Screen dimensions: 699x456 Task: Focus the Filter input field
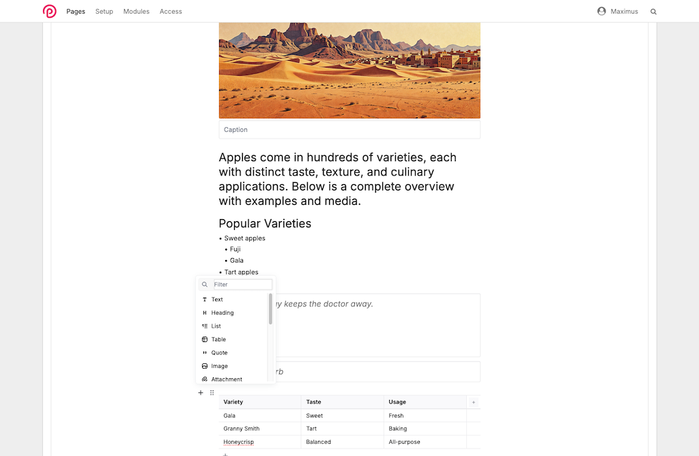243,285
